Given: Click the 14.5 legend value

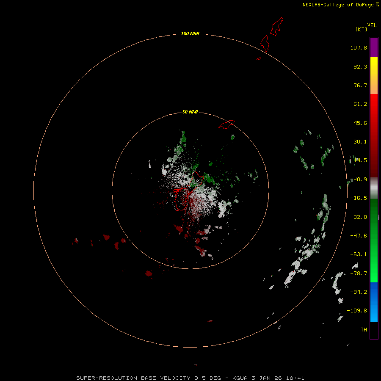Looking at the screenshot, I should 360,160.
